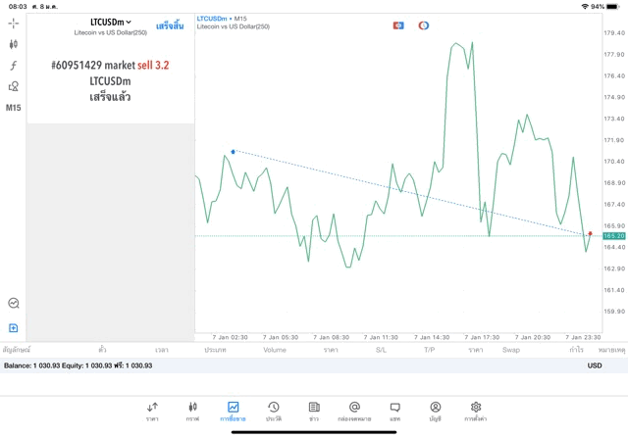Open the กล่องจดหมาย (Mailbox) tab
The height and width of the screenshot is (438, 628).
pos(354,412)
